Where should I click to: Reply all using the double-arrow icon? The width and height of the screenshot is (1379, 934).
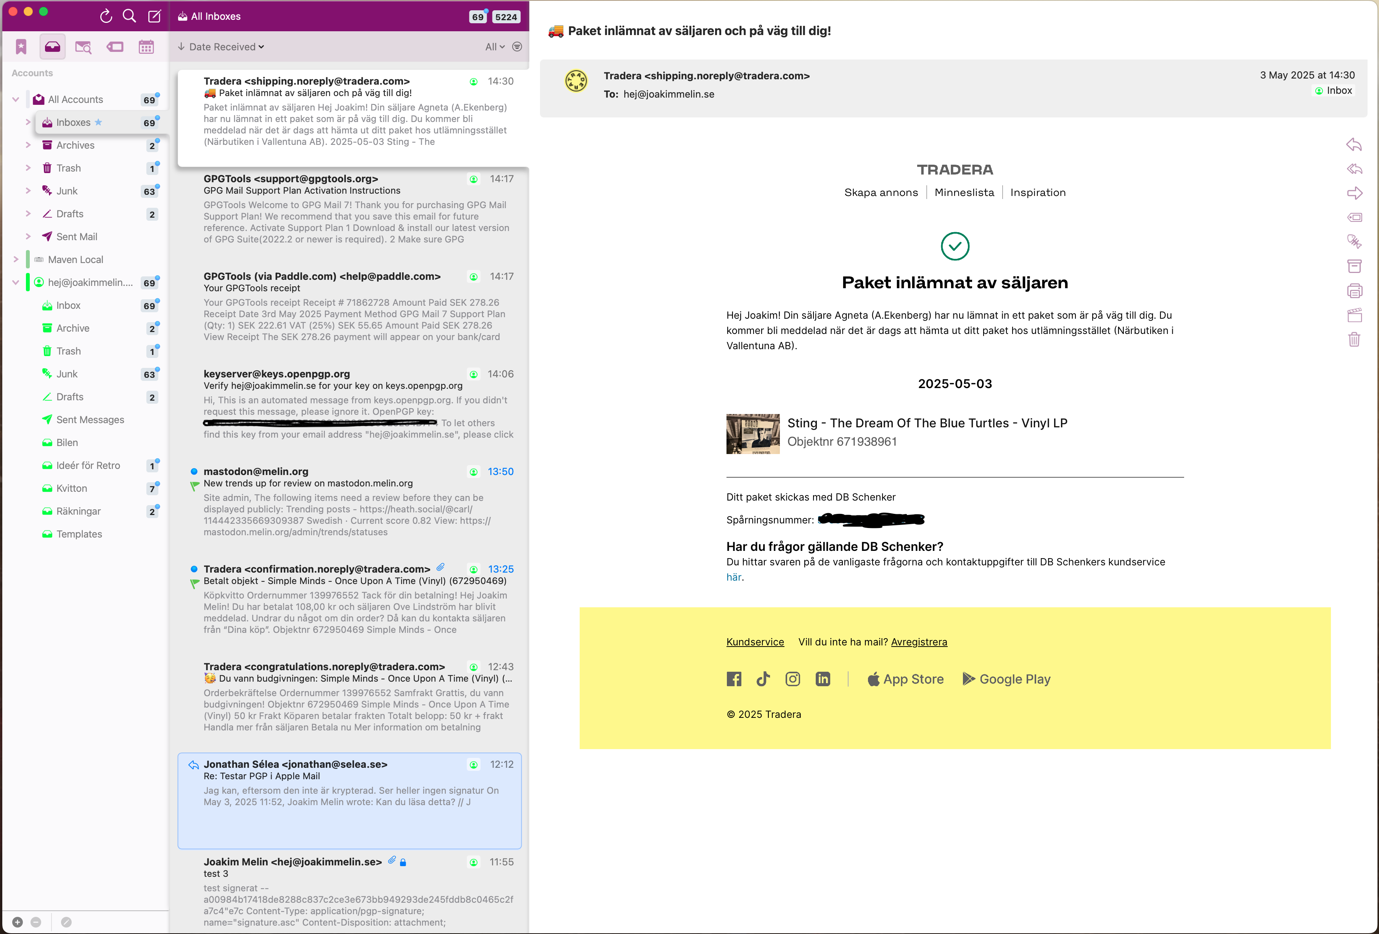click(1354, 169)
